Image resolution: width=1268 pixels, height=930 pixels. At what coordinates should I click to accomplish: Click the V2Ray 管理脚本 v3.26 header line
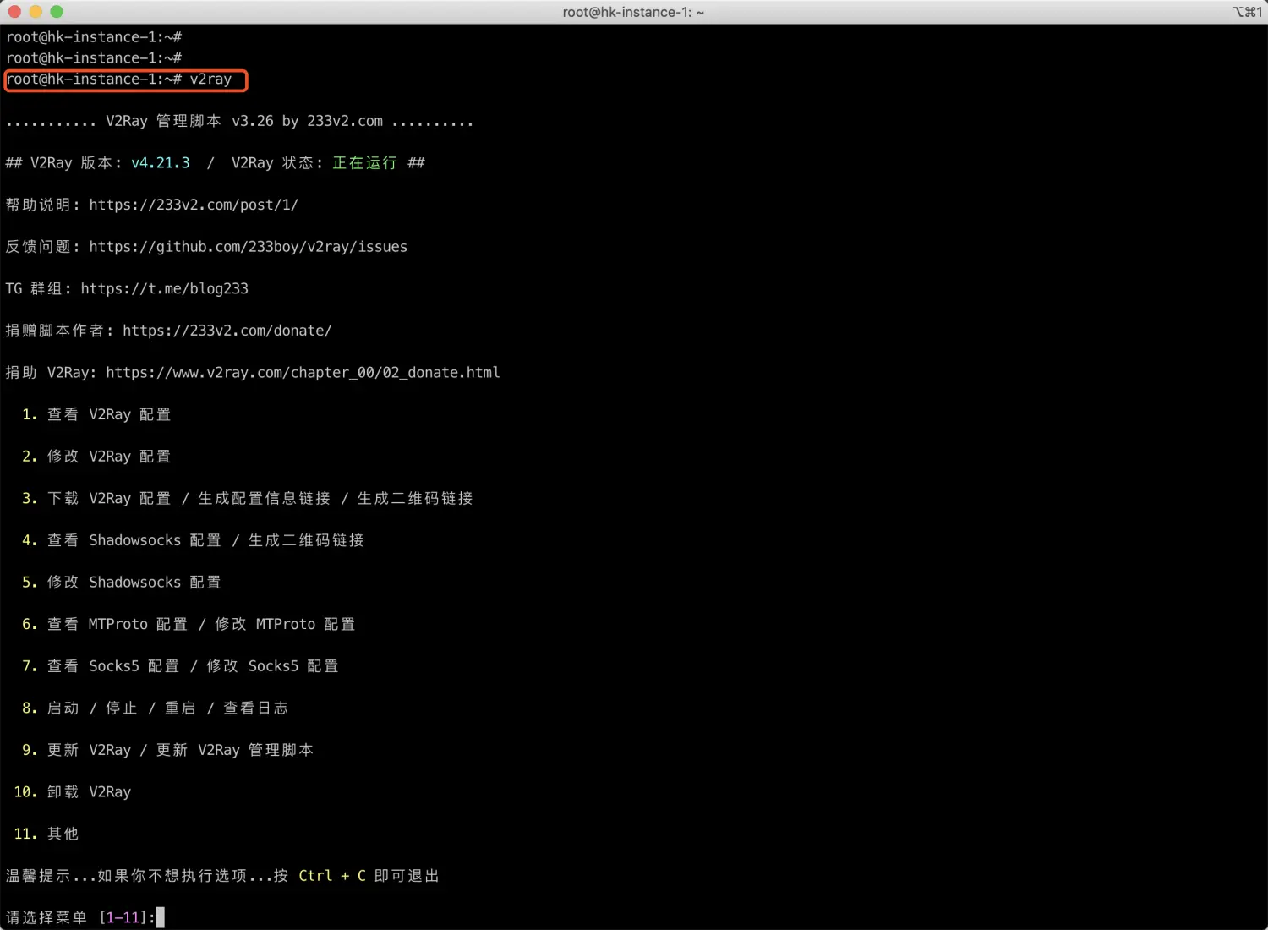pos(239,121)
